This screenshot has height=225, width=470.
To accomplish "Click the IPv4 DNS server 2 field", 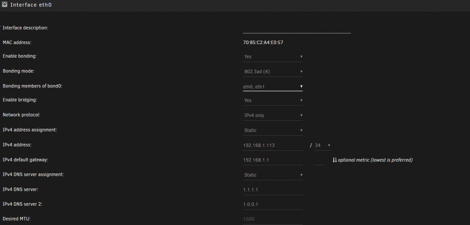I will [273, 204].
